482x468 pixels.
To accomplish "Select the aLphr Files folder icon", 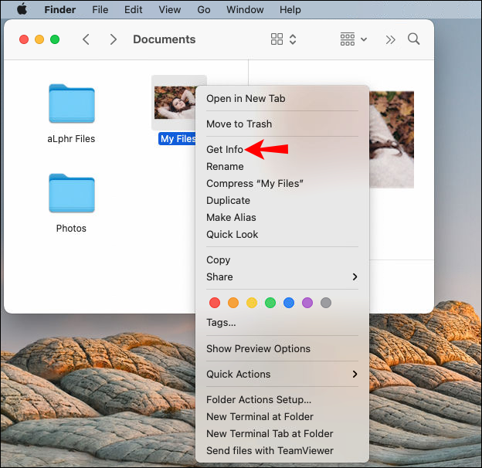I will click(72, 103).
